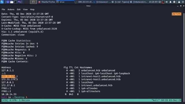Image resolution: width=185 pixels, height=104 pixels.
Task: Open the Actions menu
Action: pos(11,10)
